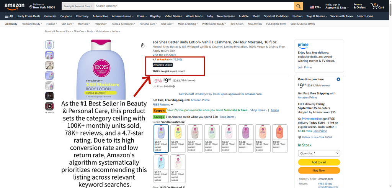
Task: Open the Groceries nav item
Action: 50,16
